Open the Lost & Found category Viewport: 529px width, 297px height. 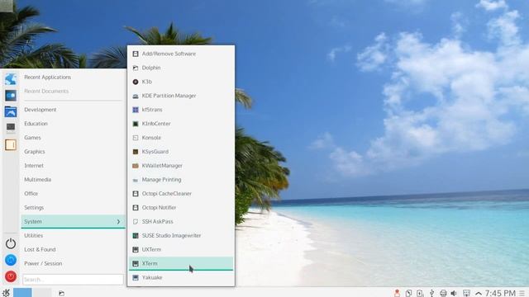pos(73,249)
